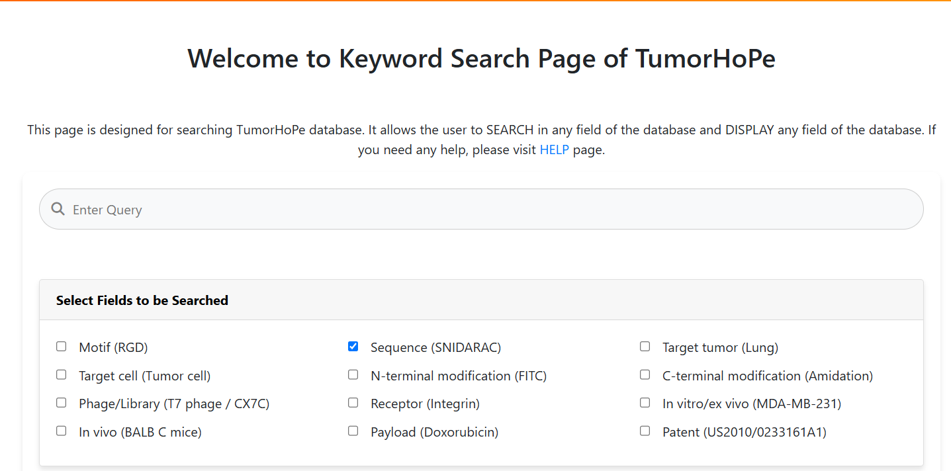Click the Select Fields to be Searched header

142,300
